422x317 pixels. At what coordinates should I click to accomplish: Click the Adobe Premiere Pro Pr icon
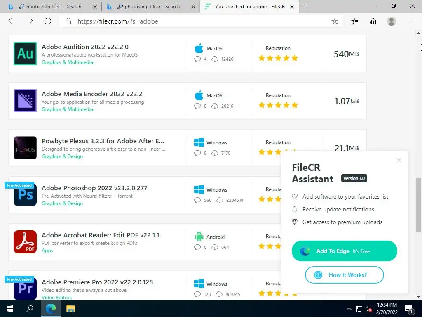tap(25, 289)
